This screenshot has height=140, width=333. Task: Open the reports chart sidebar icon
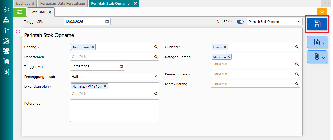6,72
